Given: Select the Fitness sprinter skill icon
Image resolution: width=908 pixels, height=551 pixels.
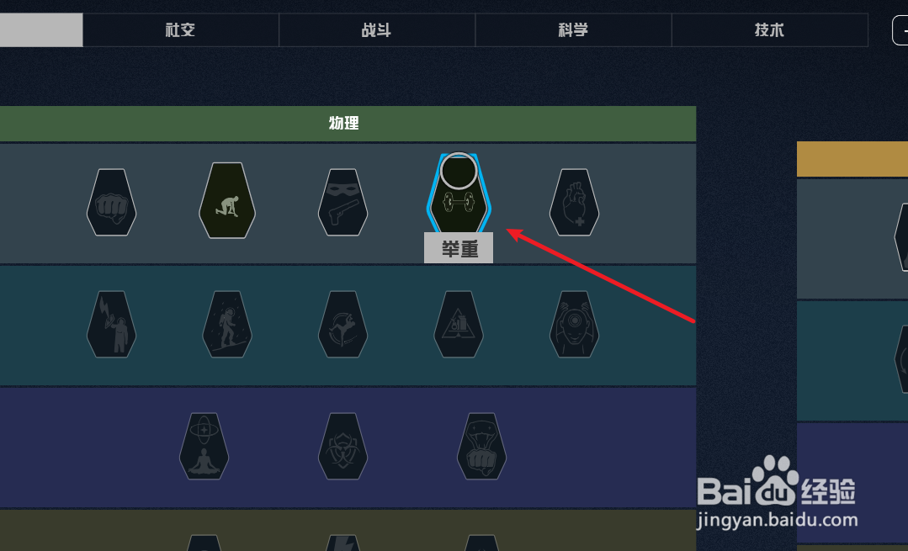Looking at the screenshot, I should click(227, 200).
